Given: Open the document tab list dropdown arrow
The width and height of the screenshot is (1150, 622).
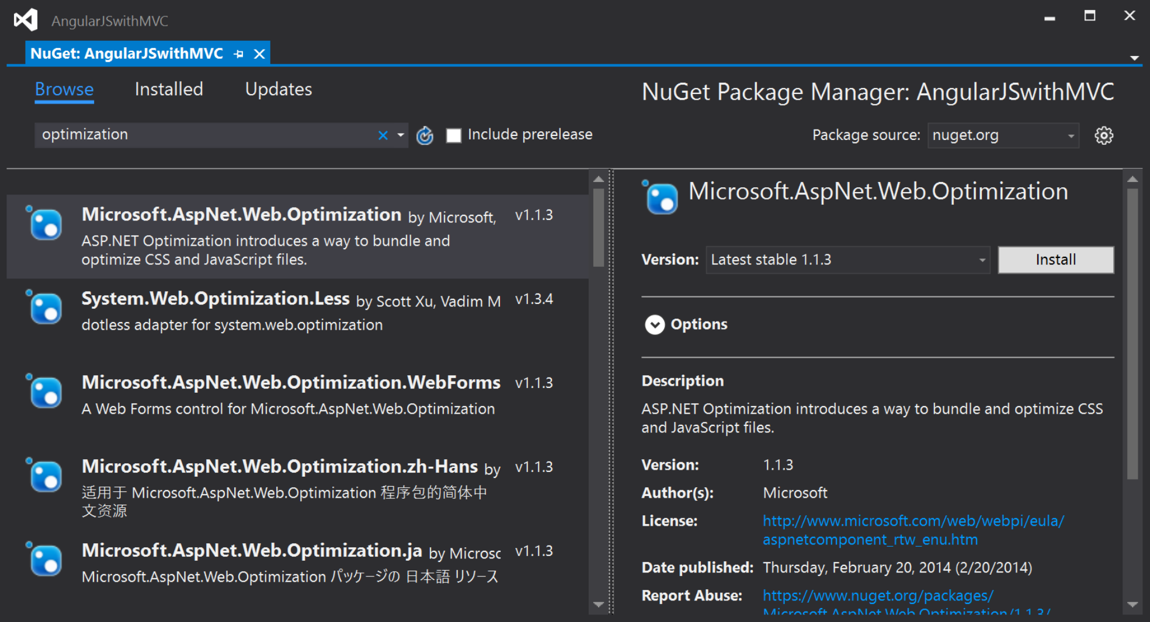Looking at the screenshot, I should pos(1134,58).
